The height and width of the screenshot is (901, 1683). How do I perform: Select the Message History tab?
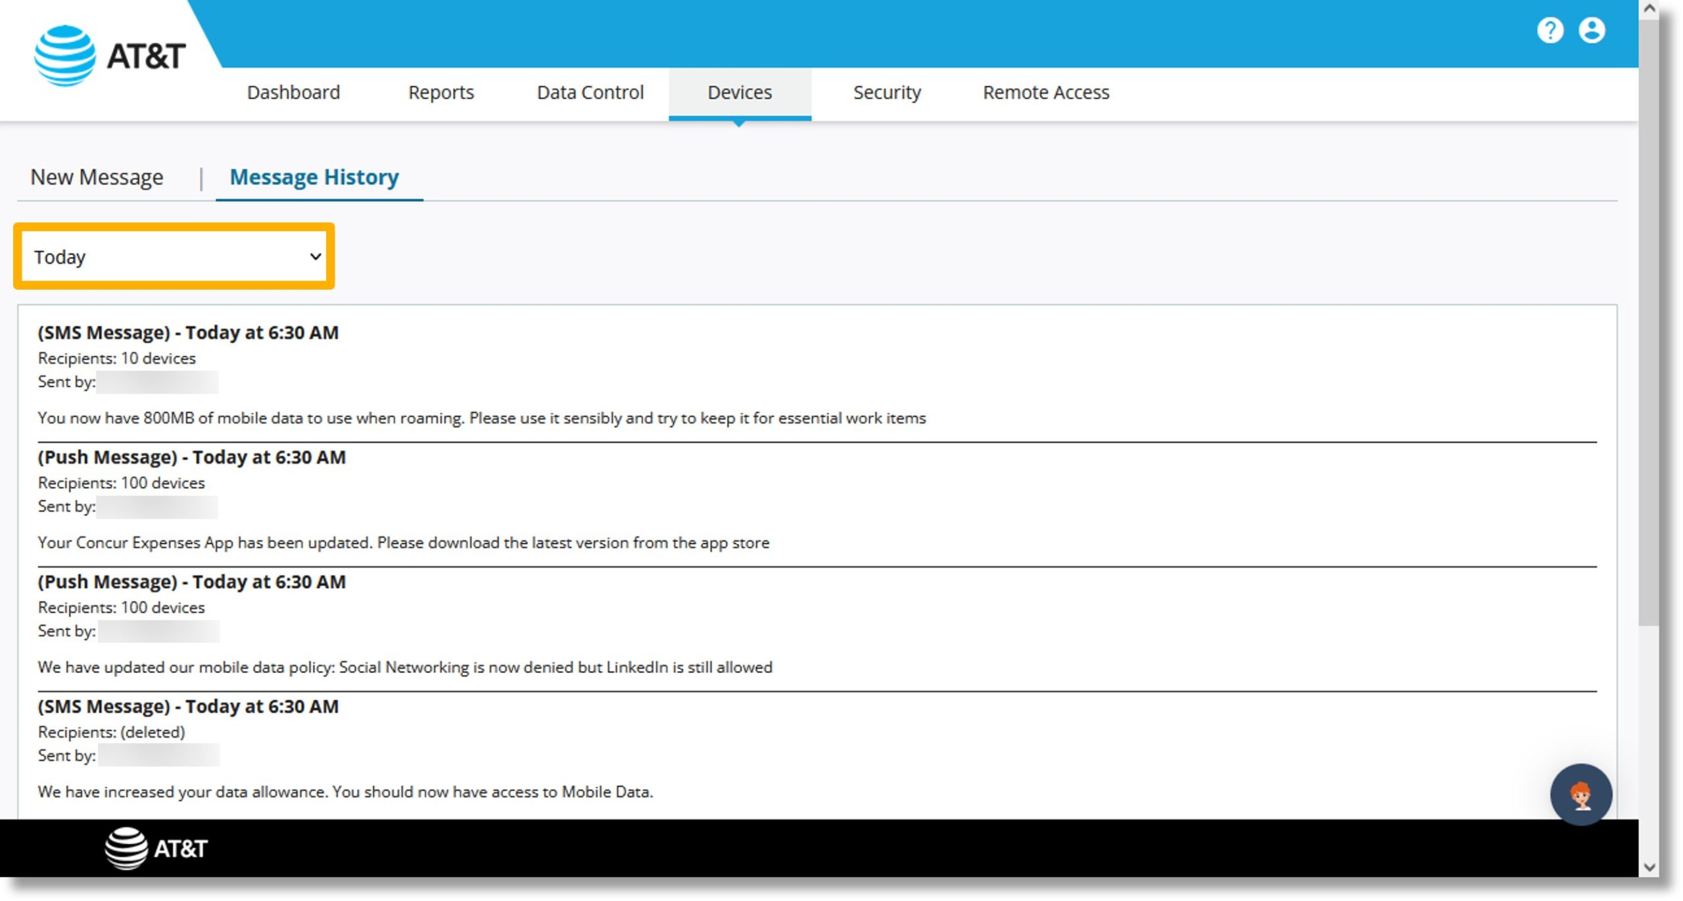[x=312, y=177]
